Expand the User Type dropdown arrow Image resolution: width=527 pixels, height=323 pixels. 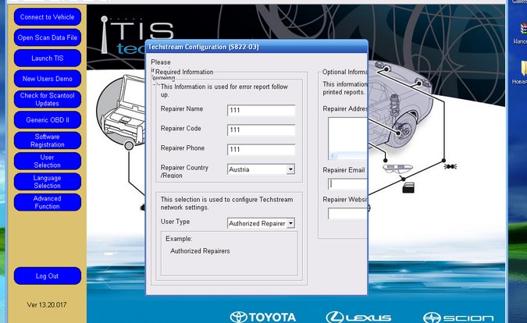(290, 223)
